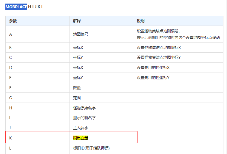Click the 设置怪物集结点地图坐标Y description

(159, 58)
